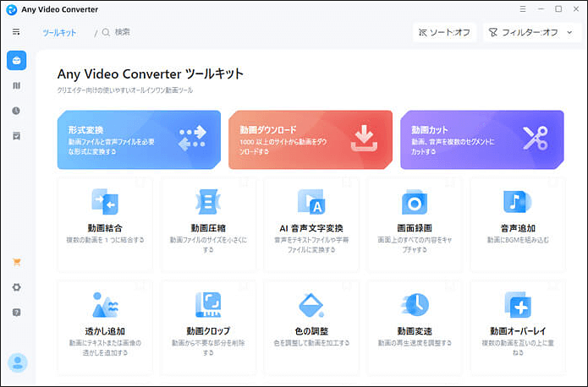Click the 動画オーバーレイ label text

click(x=518, y=330)
